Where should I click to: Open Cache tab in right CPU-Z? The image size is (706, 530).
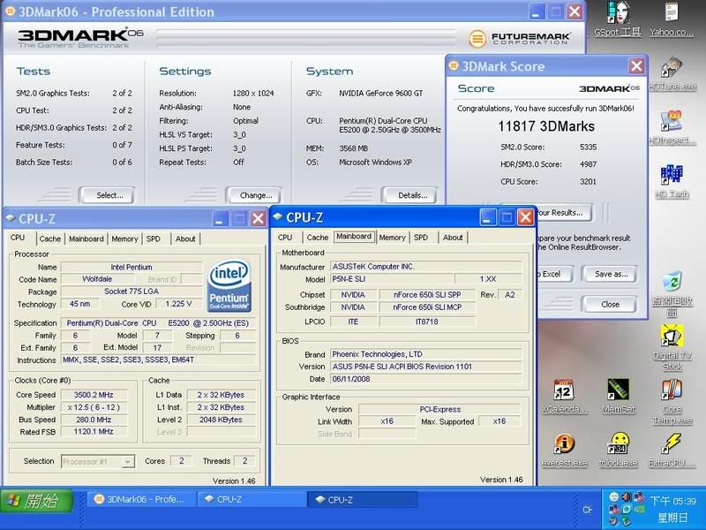318,238
